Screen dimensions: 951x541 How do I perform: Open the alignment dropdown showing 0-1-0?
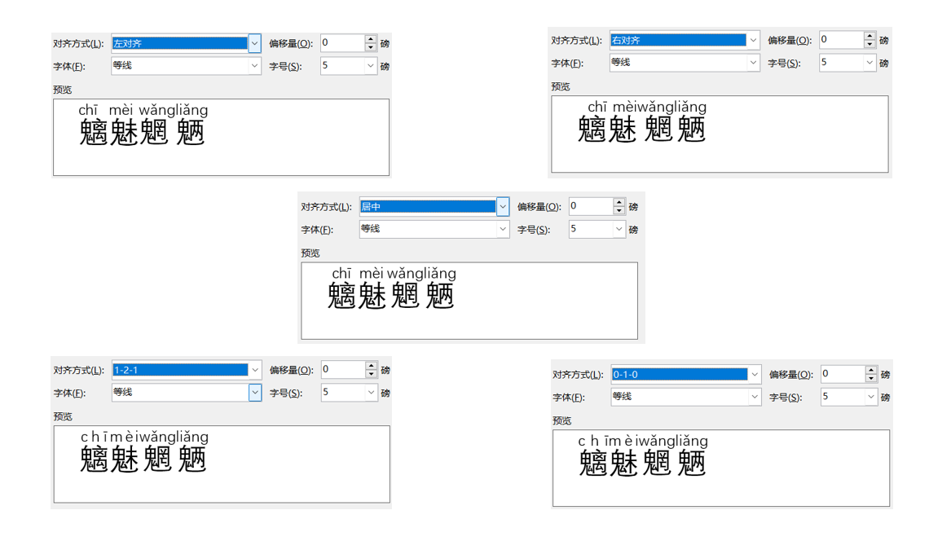[754, 374]
